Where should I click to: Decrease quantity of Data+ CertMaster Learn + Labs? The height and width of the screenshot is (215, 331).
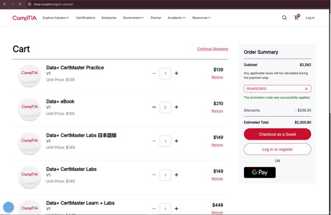pyautogui.click(x=154, y=209)
